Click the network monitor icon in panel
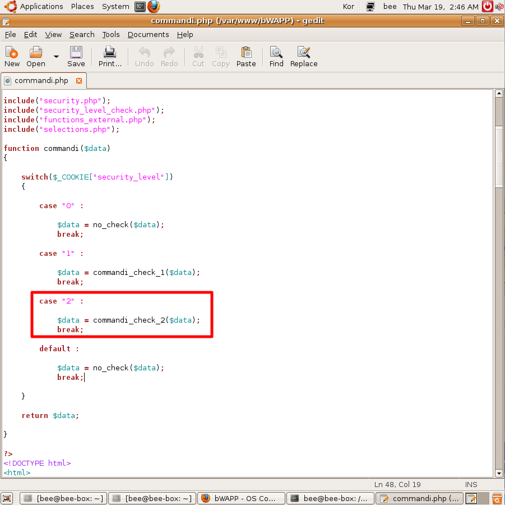 pos(370,6)
